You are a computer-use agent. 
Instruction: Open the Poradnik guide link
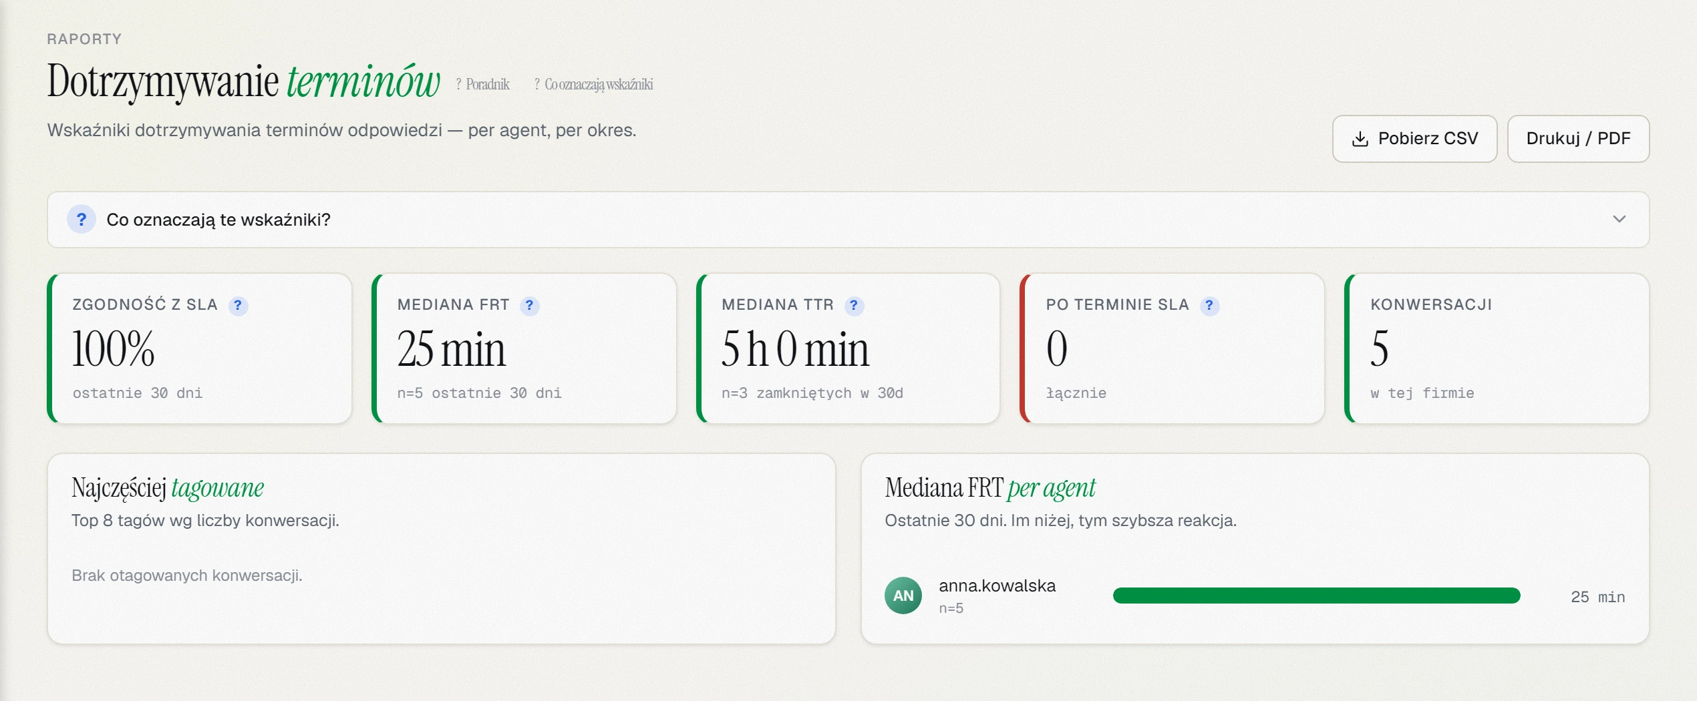pyautogui.click(x=482, y=84)
